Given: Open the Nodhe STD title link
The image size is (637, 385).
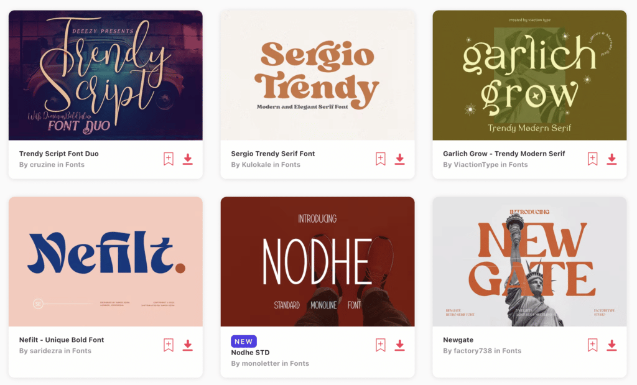Looking at the screenshot, I should [x=250, y=353].
